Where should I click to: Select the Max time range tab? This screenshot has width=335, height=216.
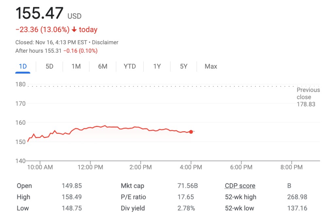point(211,66)
